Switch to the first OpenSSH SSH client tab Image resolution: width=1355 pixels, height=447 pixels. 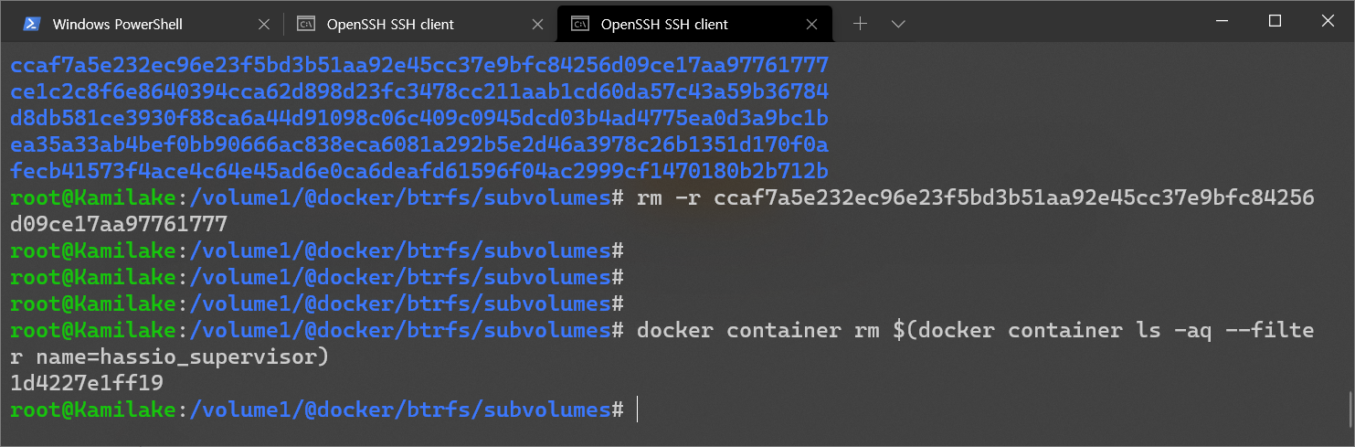[420, 24]
